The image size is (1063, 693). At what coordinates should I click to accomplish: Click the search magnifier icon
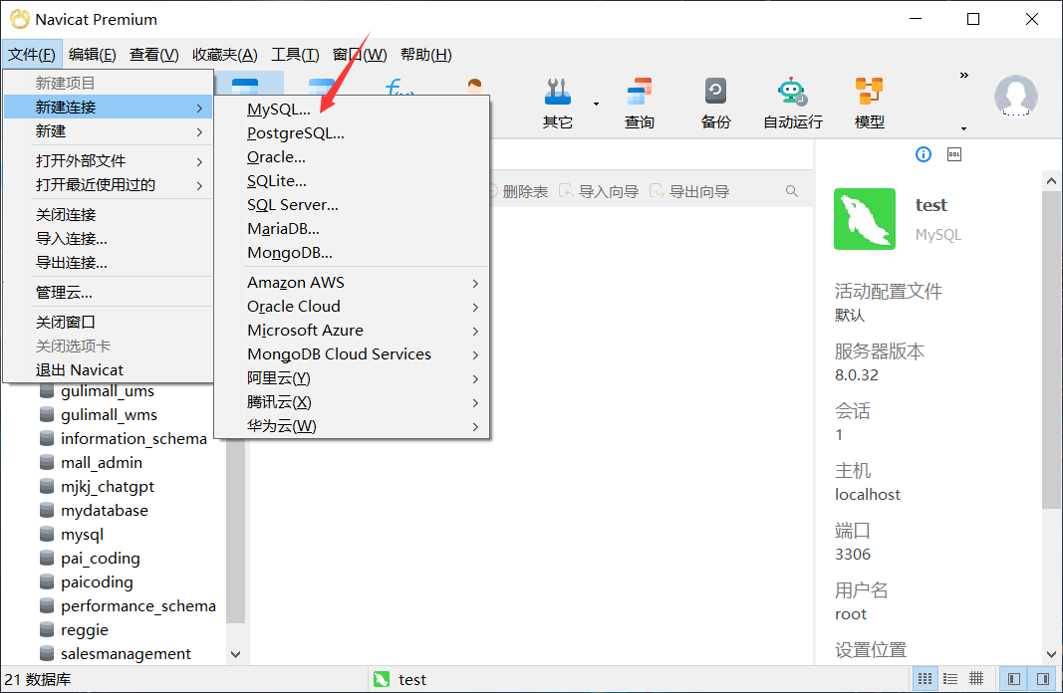pos(792,191)
